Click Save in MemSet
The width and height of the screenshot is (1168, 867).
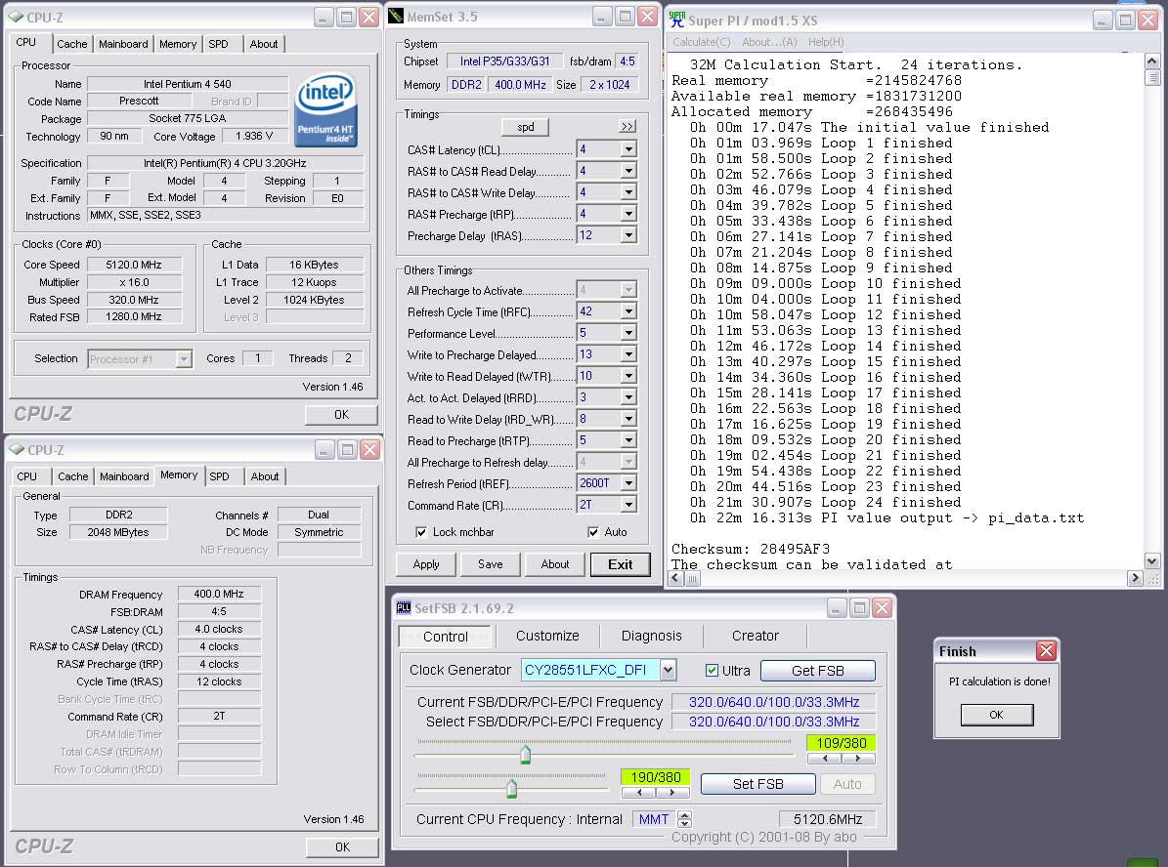tap(490, 564)
